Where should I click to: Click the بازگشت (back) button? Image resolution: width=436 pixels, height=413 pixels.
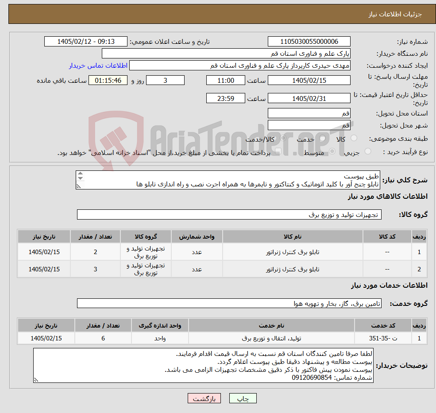[204, 398]
